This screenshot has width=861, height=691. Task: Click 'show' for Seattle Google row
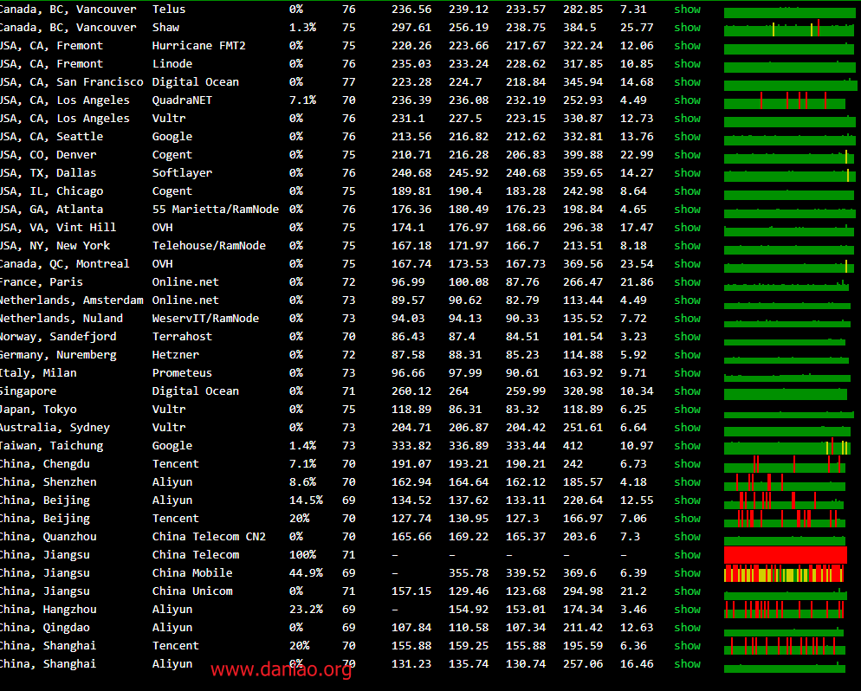(687, 136)
